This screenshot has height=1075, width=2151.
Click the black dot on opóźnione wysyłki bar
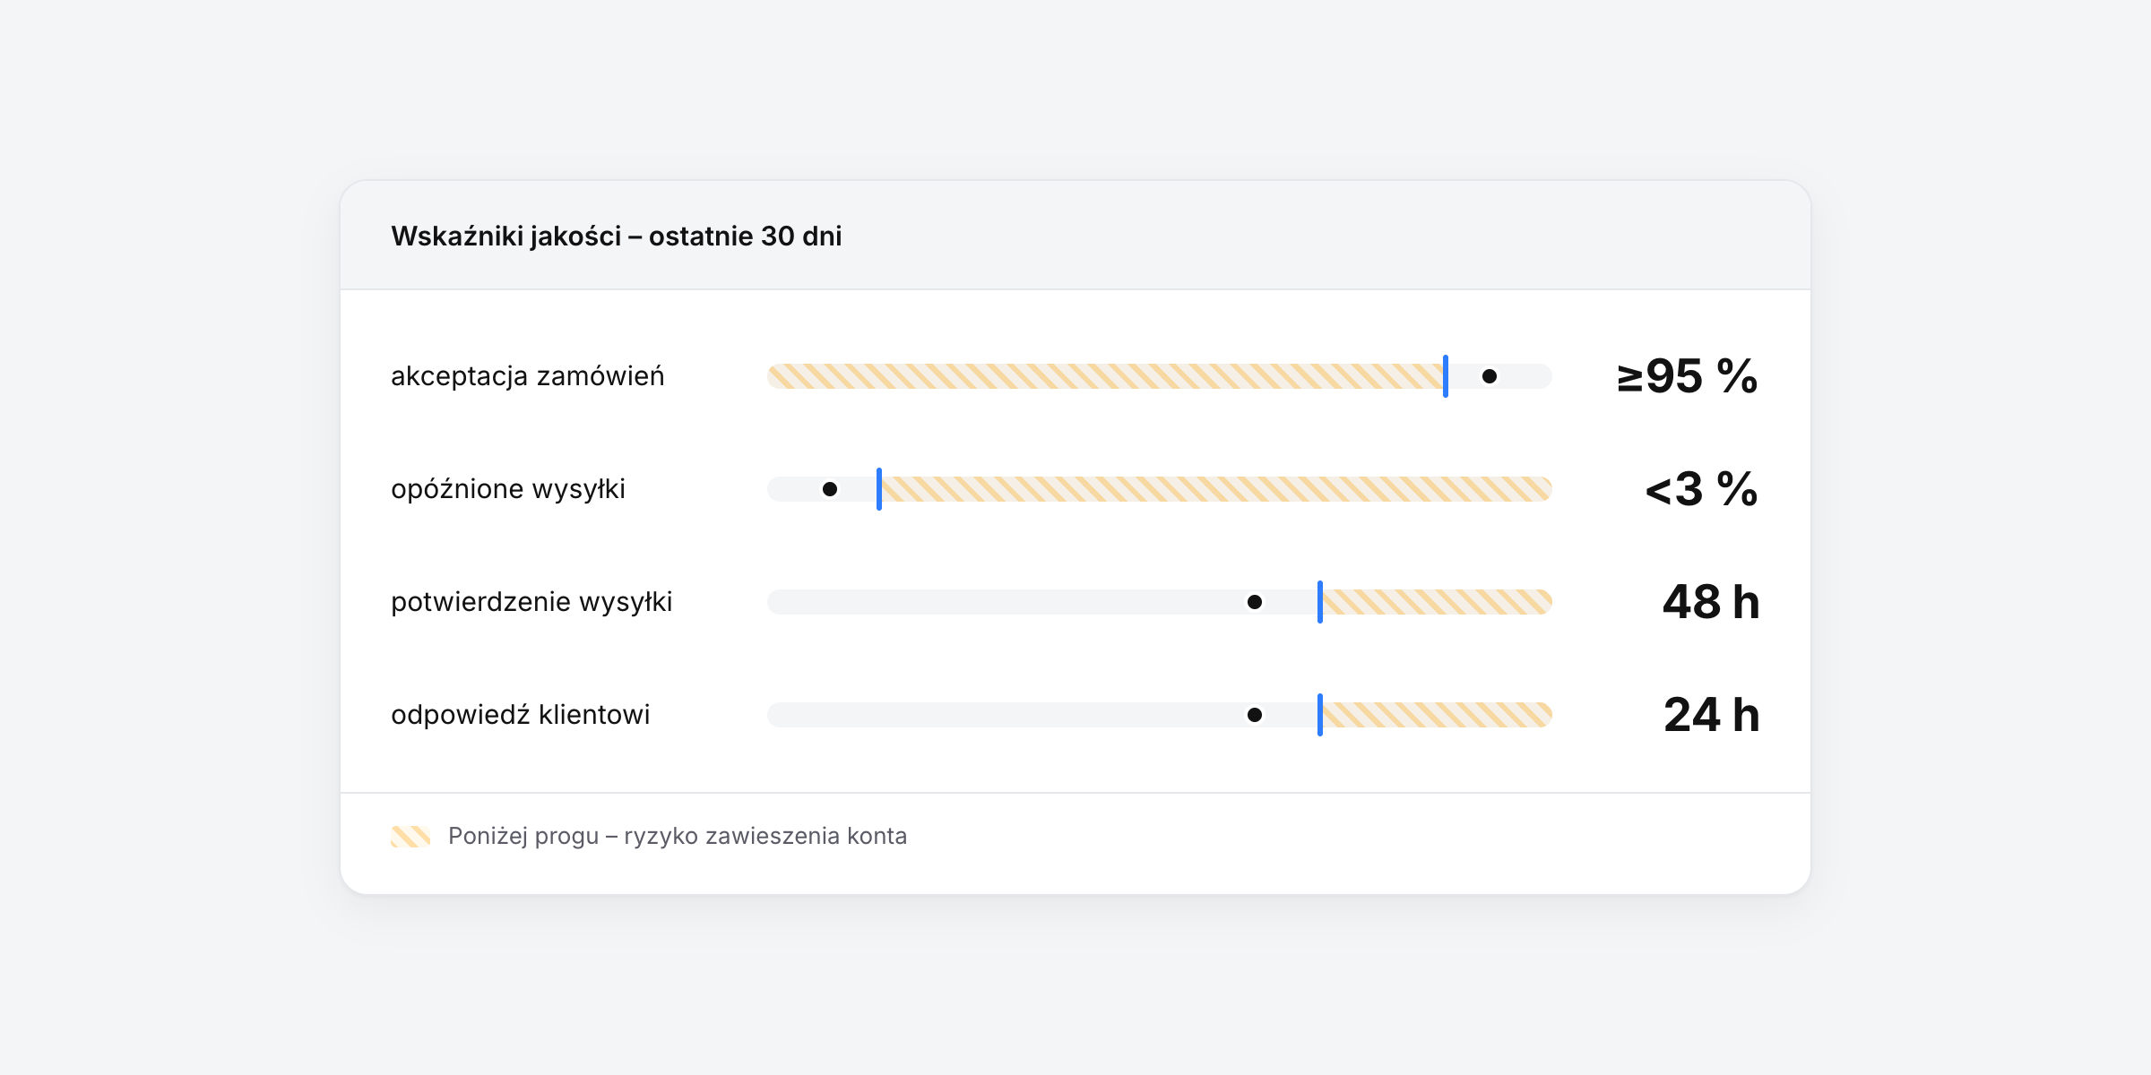coord(830,489)
